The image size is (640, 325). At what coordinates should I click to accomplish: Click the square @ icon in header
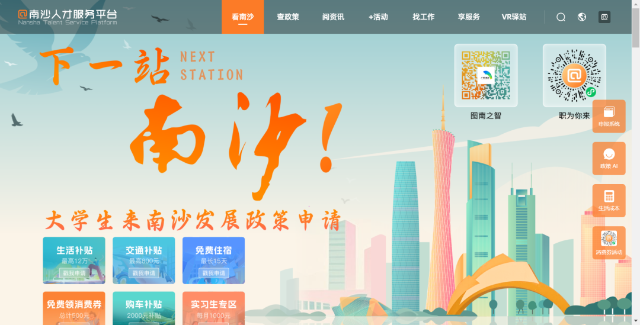pos(604,17)
